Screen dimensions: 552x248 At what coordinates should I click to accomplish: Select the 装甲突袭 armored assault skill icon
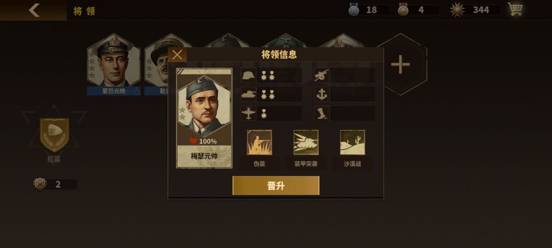coord(306,142)
